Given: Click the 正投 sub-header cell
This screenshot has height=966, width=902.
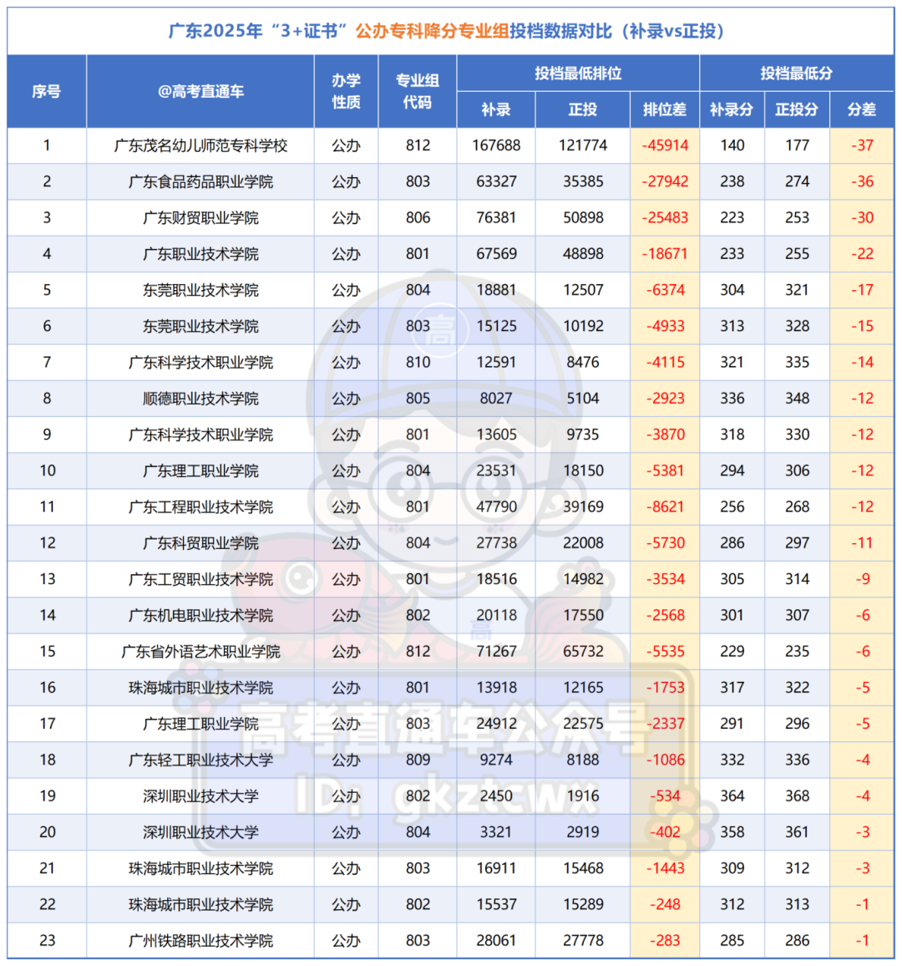Looking at the screenshot, I should coord(583,109).
